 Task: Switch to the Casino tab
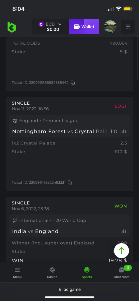point(52,272)
